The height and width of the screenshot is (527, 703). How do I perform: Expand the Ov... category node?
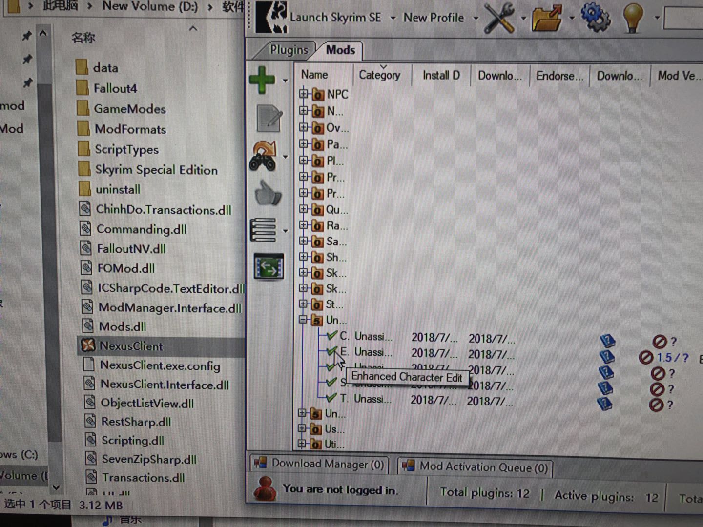(304, 127)
